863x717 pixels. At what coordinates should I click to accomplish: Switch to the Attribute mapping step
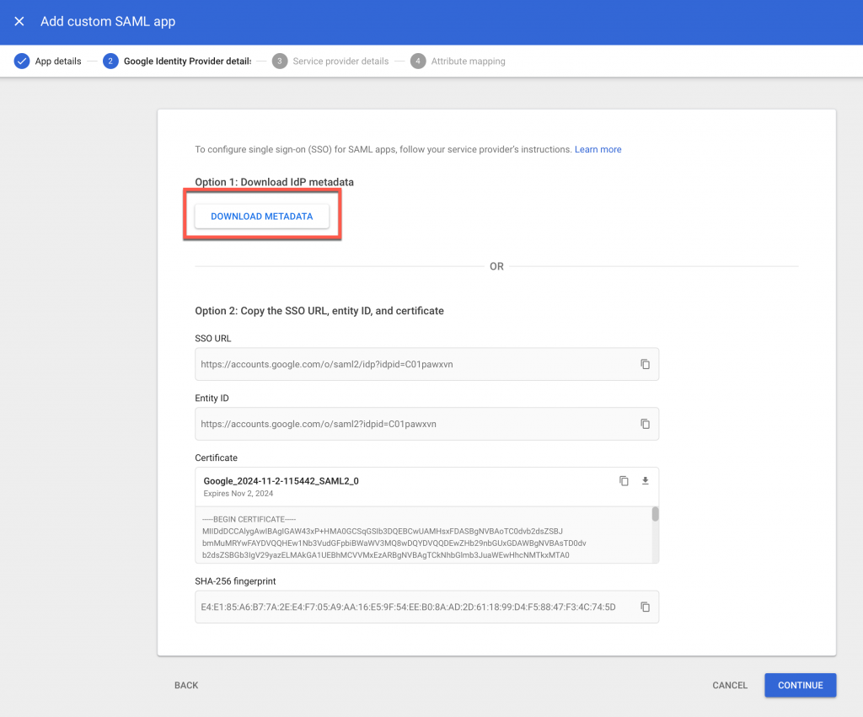pos(469,61)
